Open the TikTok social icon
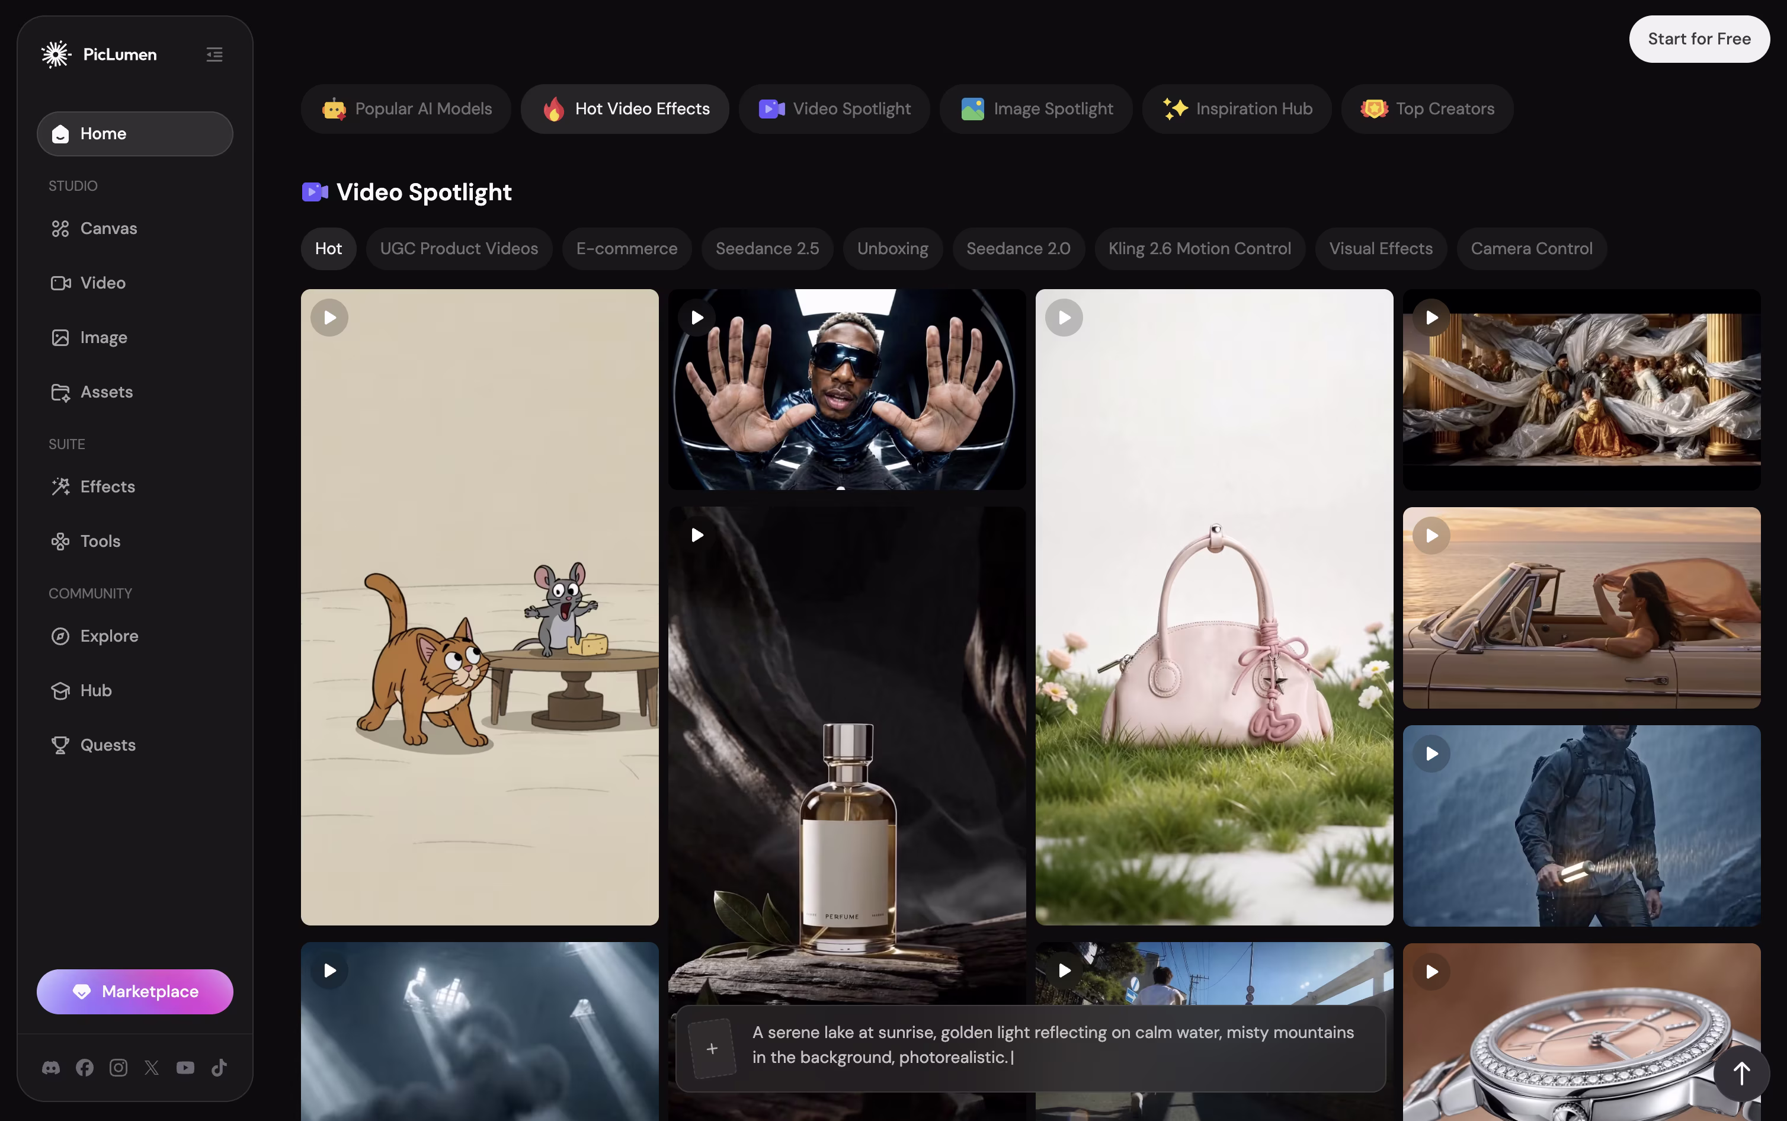 pos(219,1068)
